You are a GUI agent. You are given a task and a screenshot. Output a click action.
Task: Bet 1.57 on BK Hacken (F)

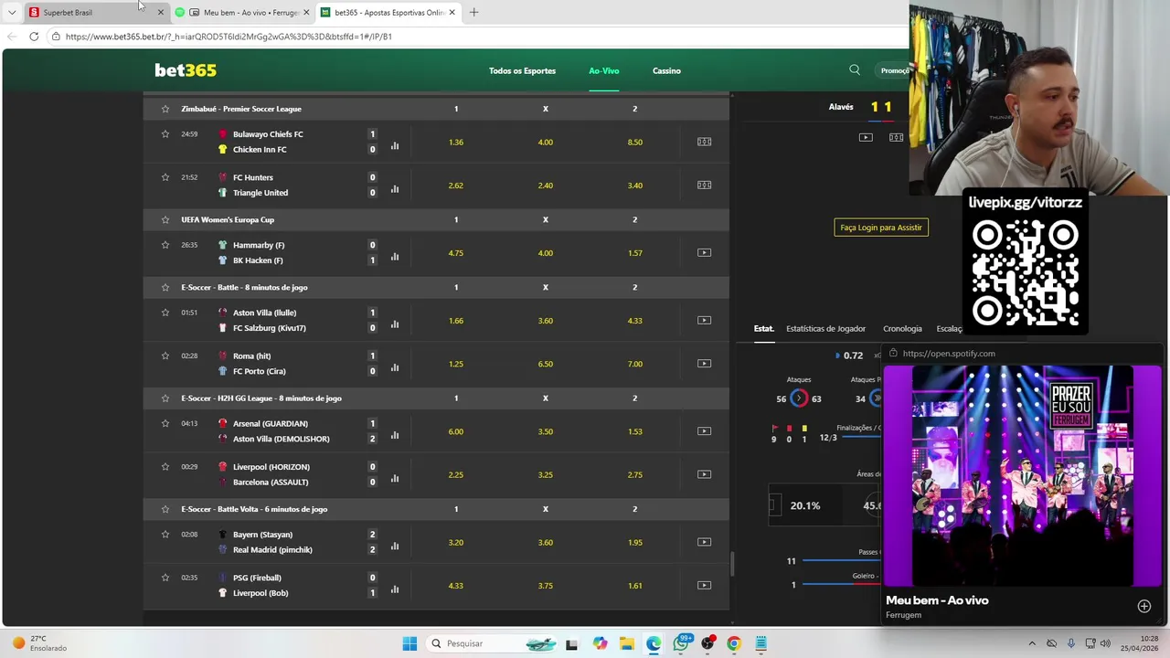[635, 253]
